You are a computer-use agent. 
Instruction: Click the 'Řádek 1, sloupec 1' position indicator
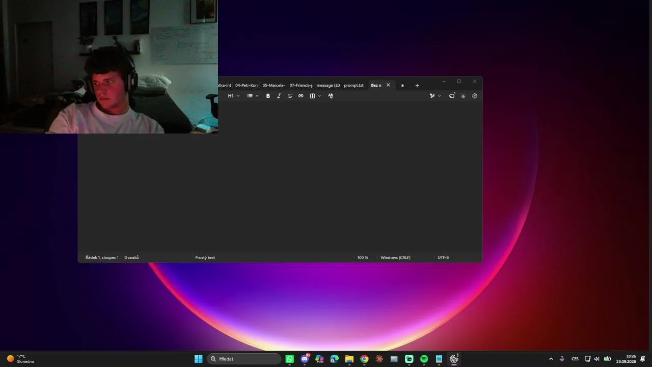click(x=102, y=257)
